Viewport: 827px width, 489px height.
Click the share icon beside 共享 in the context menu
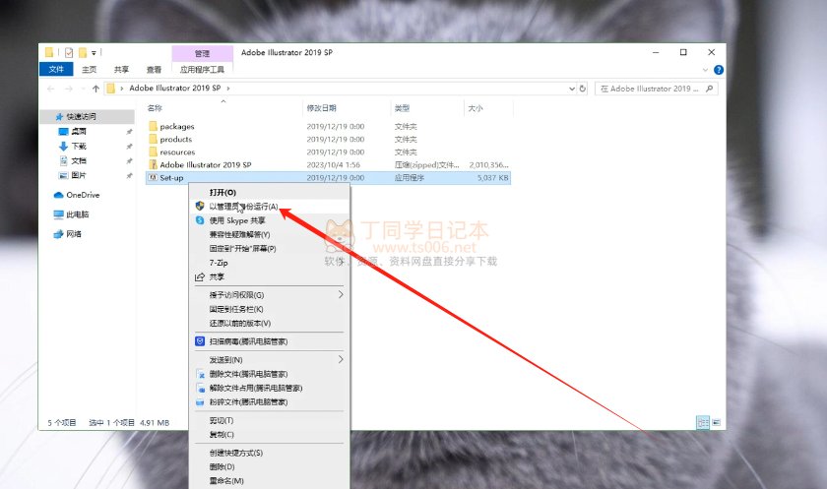(x=199, y=276)
